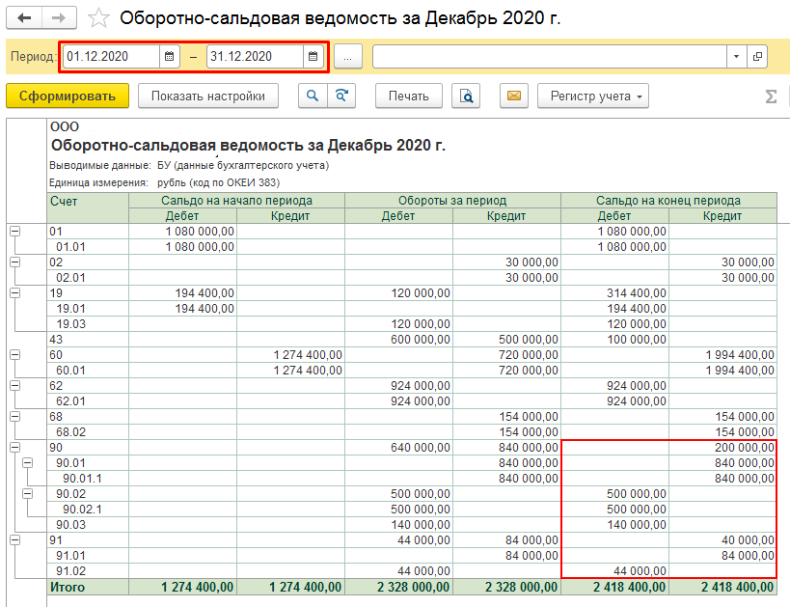Collapse account 90 group
Image resolution: width=790 pixels, height=607 pixels.
coord(14,448)
